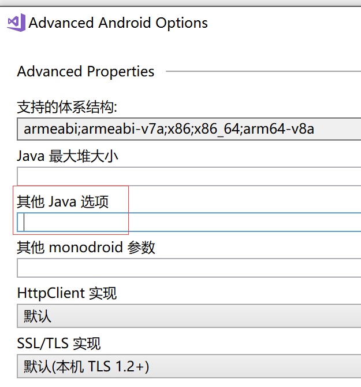This screenshot has height=387, width=361.
Task: Click the 其他 Java 选项 label
Action: point(62,202)
